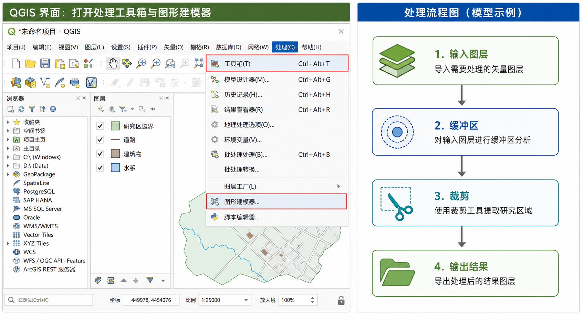
Task: Expand the GeoPackage tree node
Action: pyautogui.click(x=8, y=174)
